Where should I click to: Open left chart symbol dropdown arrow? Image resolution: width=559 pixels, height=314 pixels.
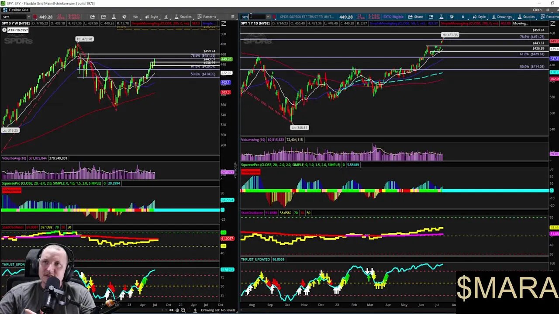pyautogui.click(x=29, y=17)
